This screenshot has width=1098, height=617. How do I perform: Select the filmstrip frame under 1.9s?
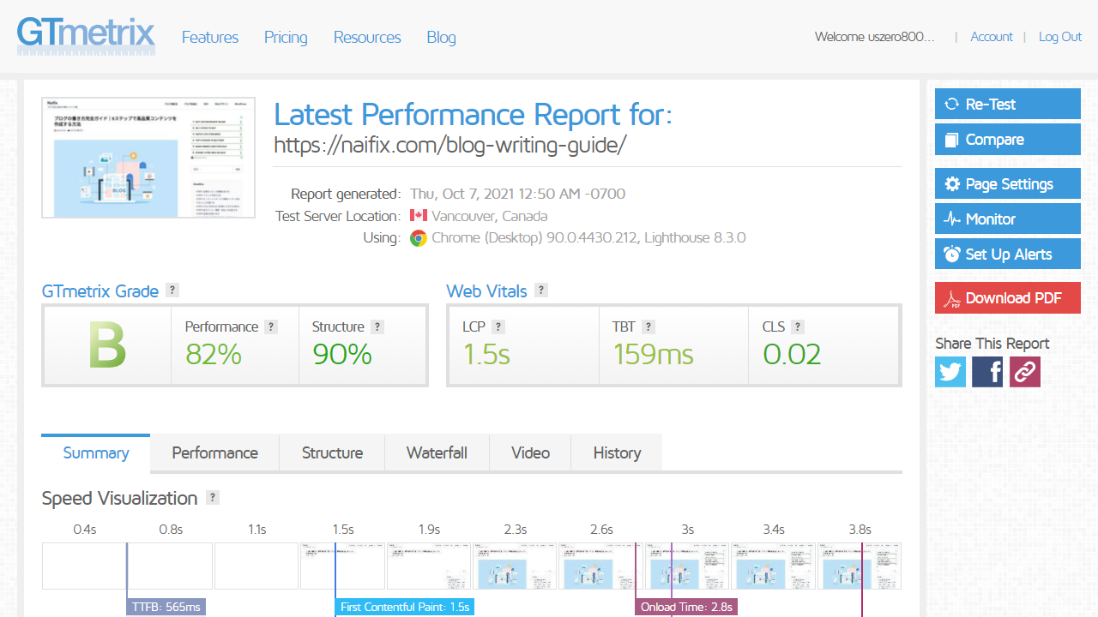coord(429,566)
